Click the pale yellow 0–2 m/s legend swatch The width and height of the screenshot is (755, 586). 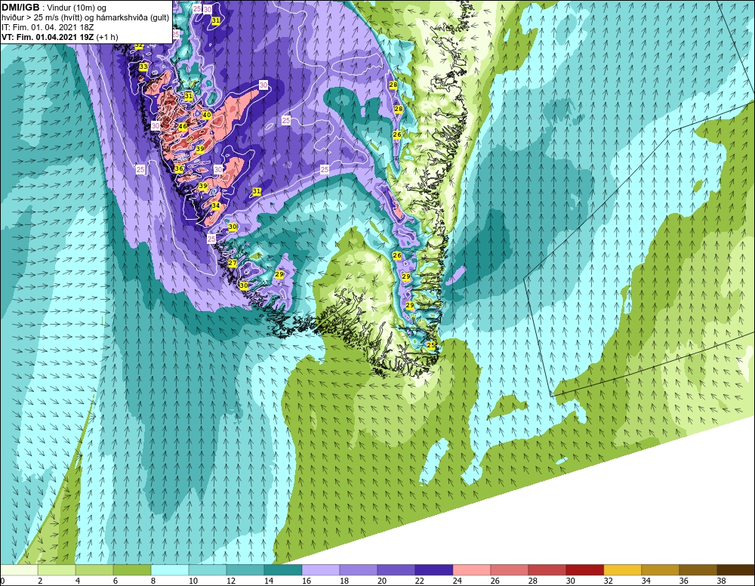19,570
